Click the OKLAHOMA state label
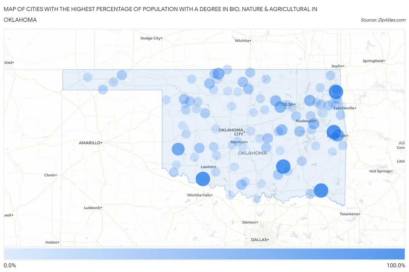Viewport: 409px width, 272px height. 252,153
